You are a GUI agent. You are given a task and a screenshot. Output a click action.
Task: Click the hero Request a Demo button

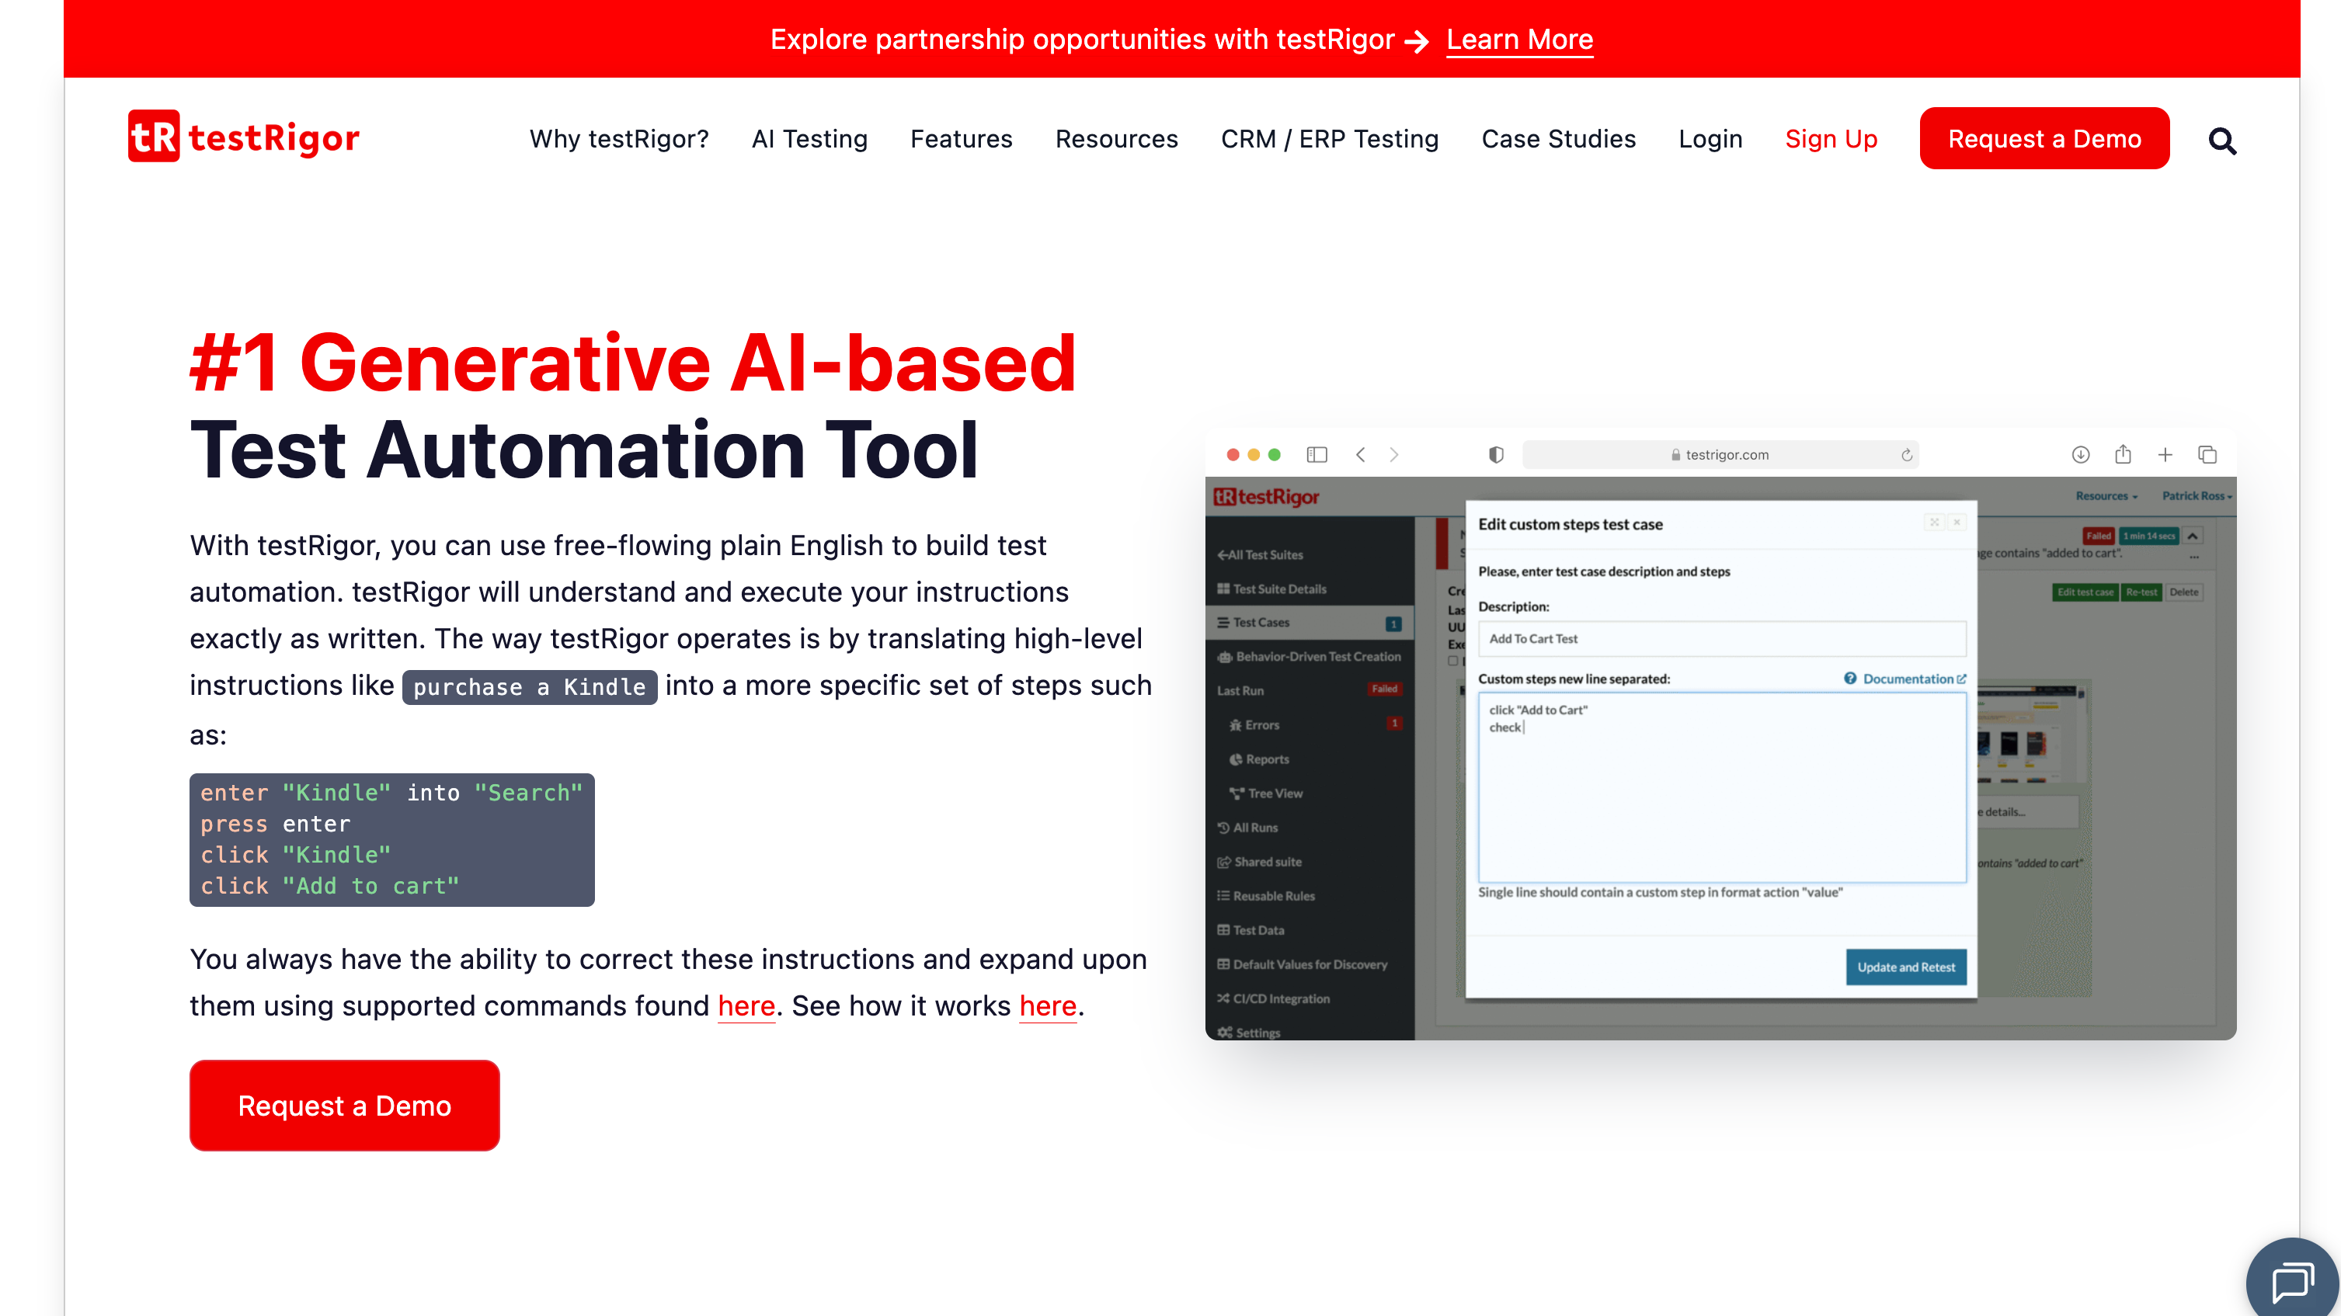344,1106
